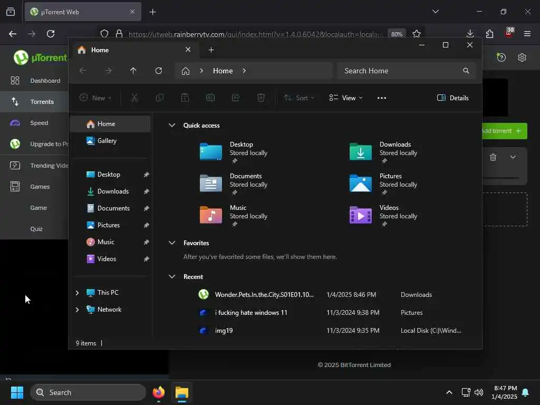Viewport: 540px width, 405px height.
Task: Expand This PC in the navigation pane
Action: click(77, 293)
